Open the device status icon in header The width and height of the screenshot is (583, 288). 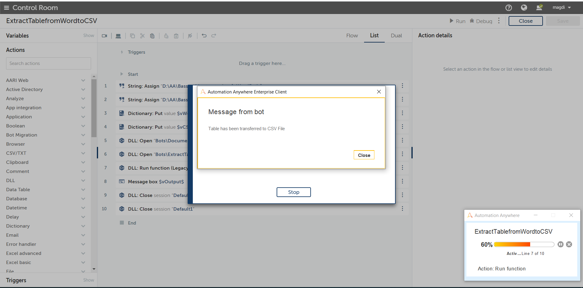(539, 7)
